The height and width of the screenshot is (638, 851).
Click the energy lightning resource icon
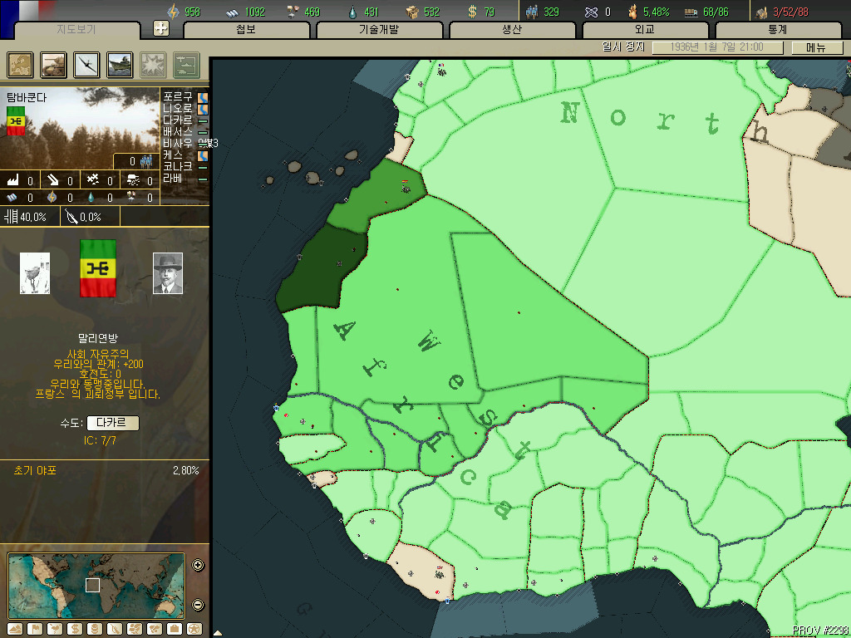(x=173, y=12)
